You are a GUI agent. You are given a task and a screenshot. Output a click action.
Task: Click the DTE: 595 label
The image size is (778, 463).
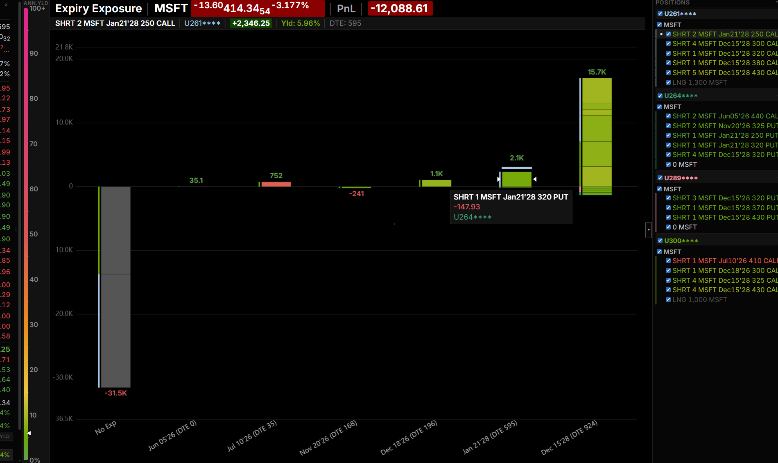[345, 23]
